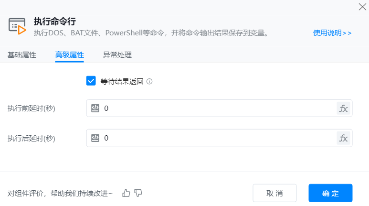Select the 高级属性 tab

coord(70,54)
